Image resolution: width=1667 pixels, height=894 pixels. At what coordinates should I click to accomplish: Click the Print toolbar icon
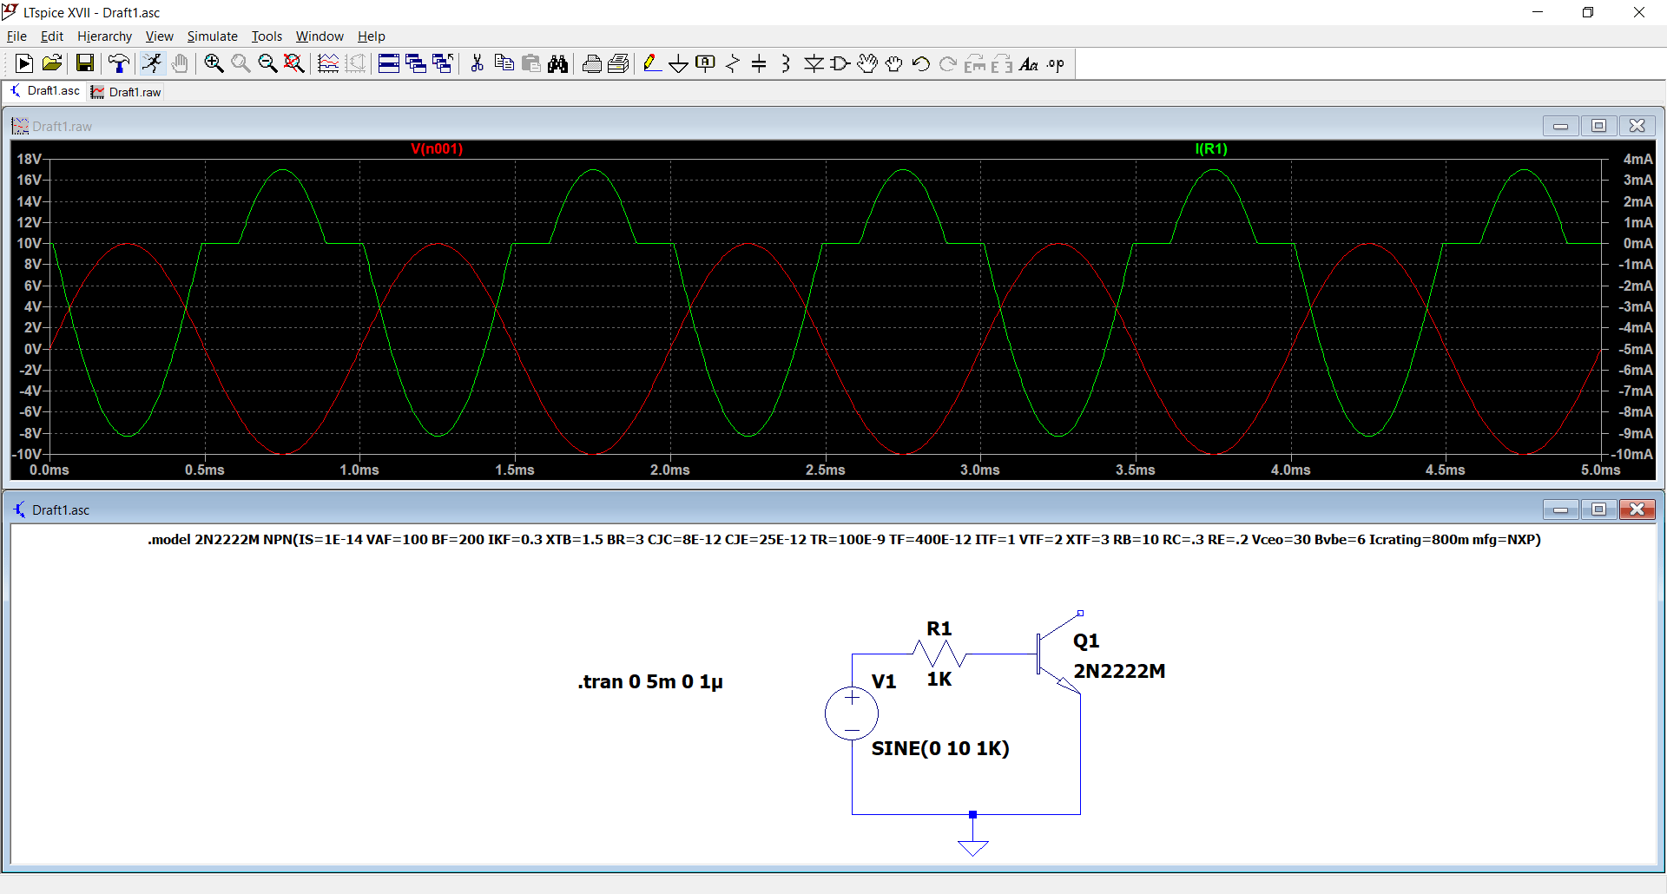(618, 63)
